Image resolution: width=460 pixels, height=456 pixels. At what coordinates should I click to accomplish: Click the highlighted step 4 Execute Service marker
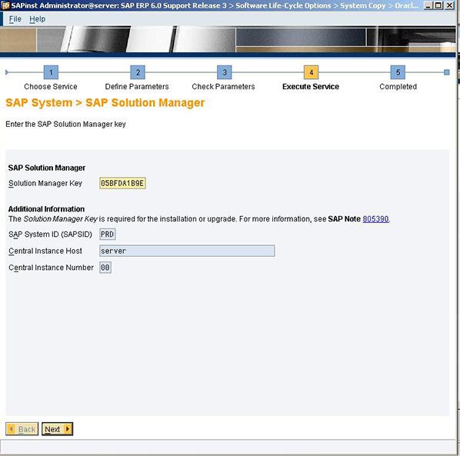point(311,72)
